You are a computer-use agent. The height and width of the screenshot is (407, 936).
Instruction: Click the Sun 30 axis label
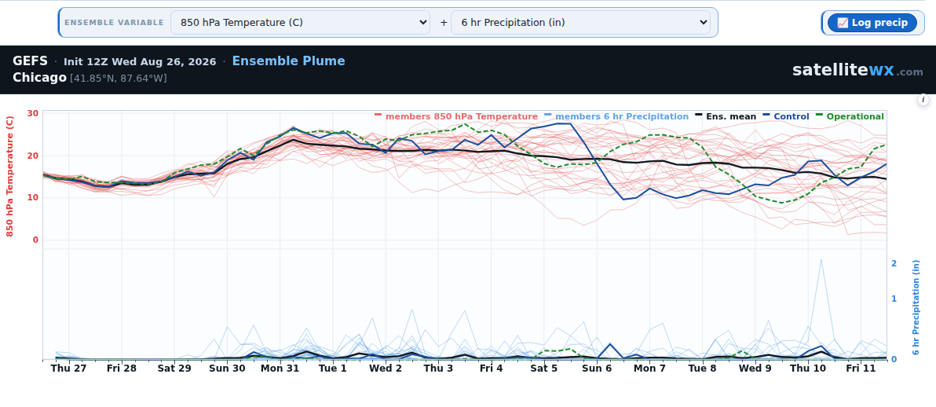point(227,368)
